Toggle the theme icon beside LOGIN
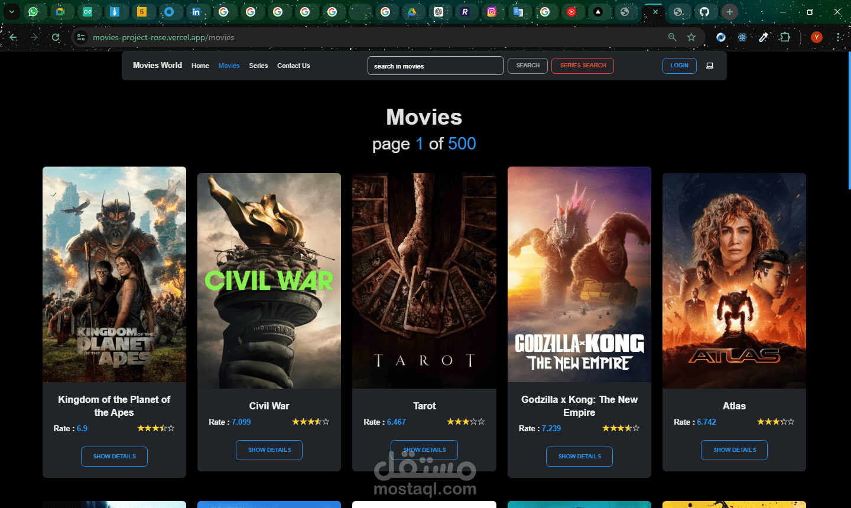 coord(710,66)
